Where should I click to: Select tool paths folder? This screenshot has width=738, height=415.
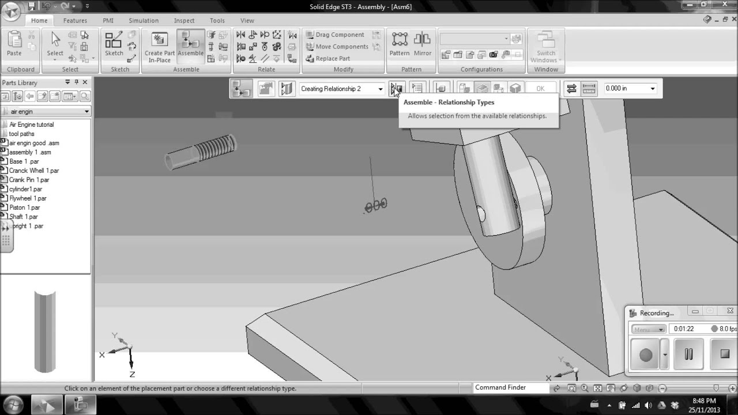pyautogui.click(x=21, y=134)
